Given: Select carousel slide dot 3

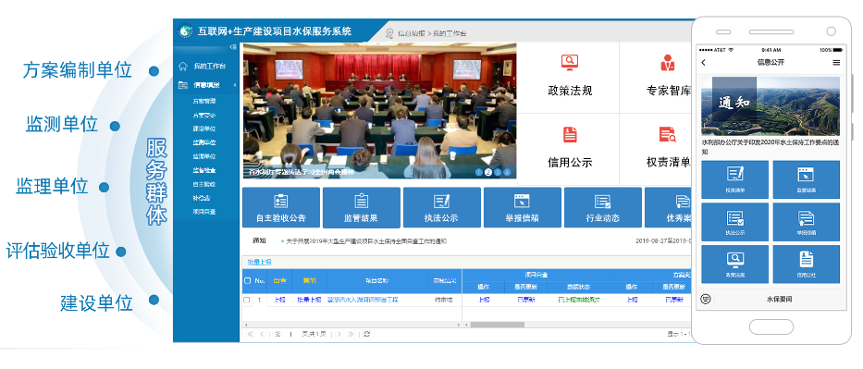Looking at the screenshot, I should pyautogui.click(x=497, y=172).
